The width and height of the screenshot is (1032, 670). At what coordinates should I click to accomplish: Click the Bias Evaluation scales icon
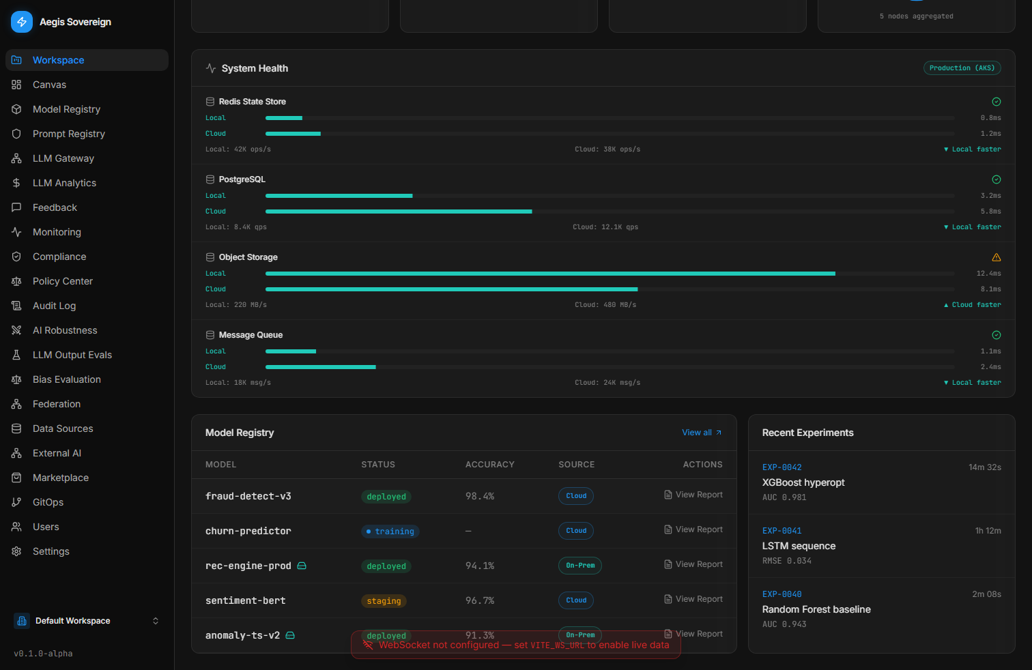pyautogui.click(x=16, y=379)
